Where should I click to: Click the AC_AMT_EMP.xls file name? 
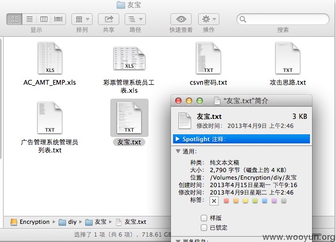50,83
